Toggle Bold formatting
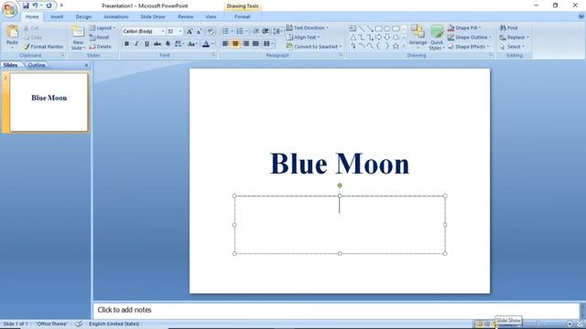Image resolution: width=586 pixels, height=329 pixels. (126, 44)
